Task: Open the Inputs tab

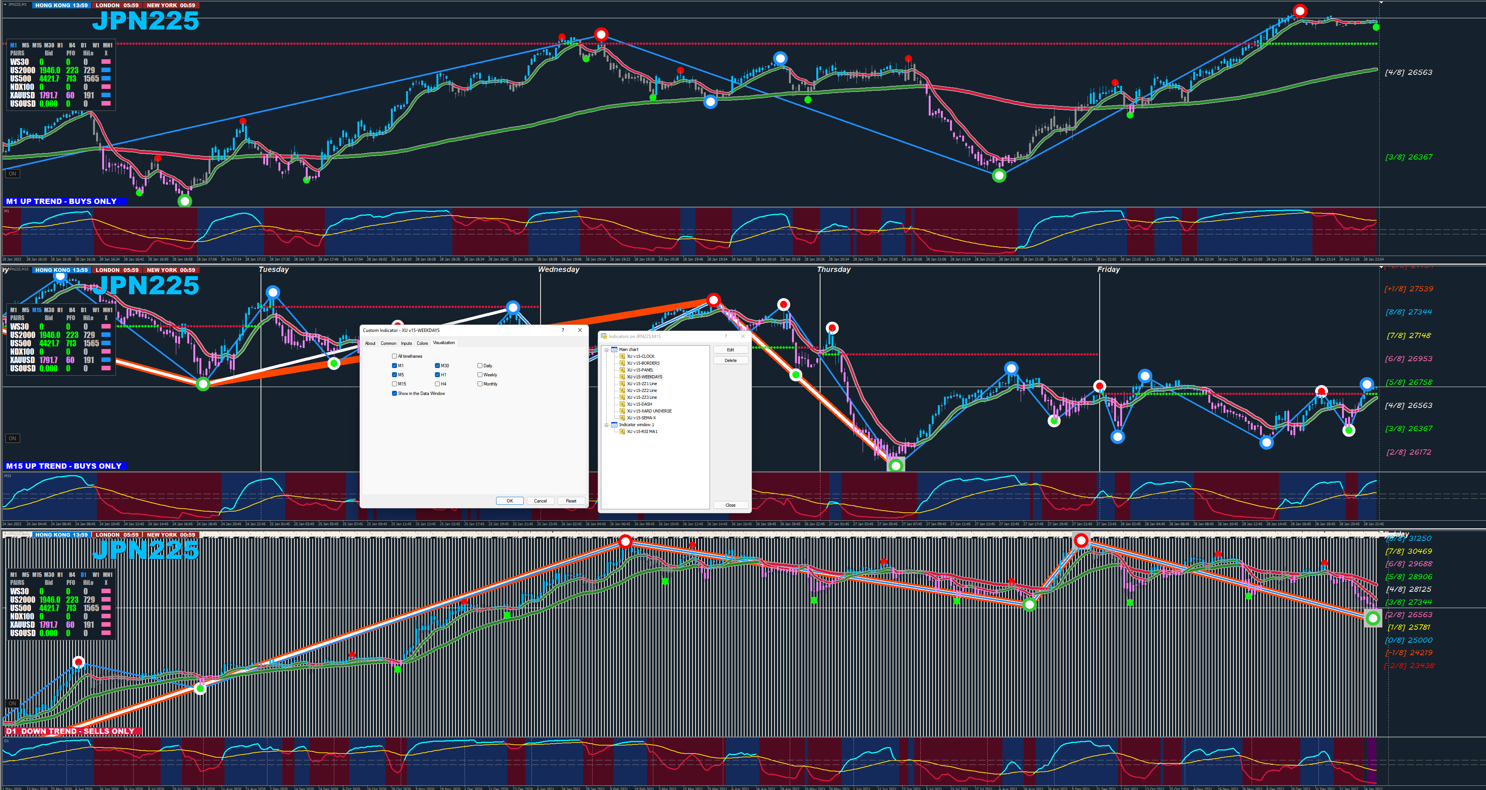Action: (x=407, y=343)
